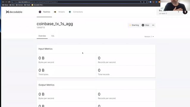Open the account region dropdown arrow
The width and height of the screenshot is (190, 107).
click(x=178, y=12)
